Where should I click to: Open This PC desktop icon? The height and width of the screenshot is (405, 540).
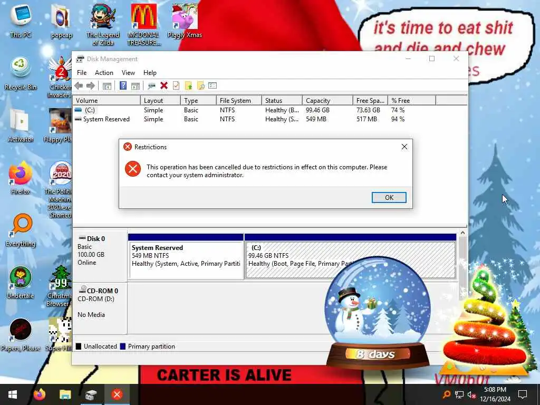click(21, 21)
